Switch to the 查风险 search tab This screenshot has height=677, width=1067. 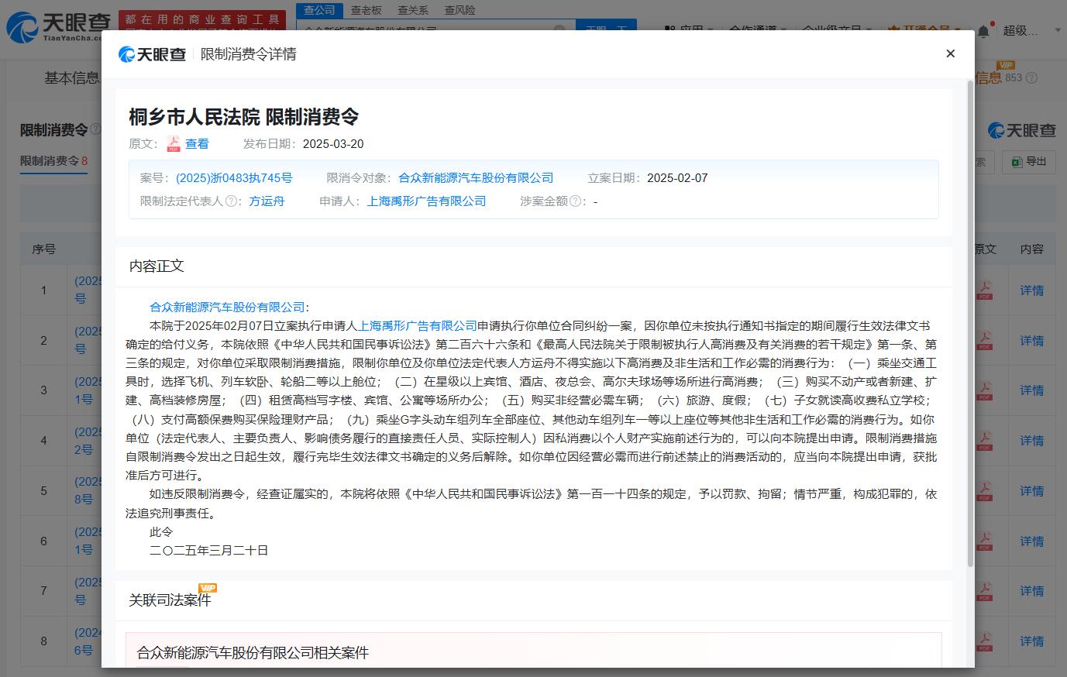coord(460,10)
